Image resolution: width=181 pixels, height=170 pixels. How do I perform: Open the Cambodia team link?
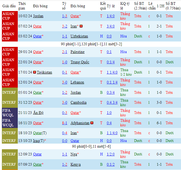pos(78,102)
